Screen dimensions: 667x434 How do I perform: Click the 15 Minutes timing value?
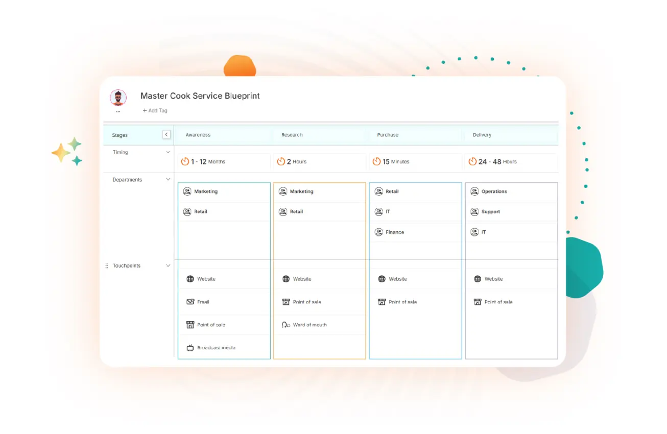coord(396,161)
